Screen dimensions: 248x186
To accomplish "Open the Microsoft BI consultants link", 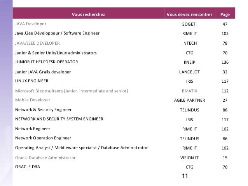I will click(72, 91).
